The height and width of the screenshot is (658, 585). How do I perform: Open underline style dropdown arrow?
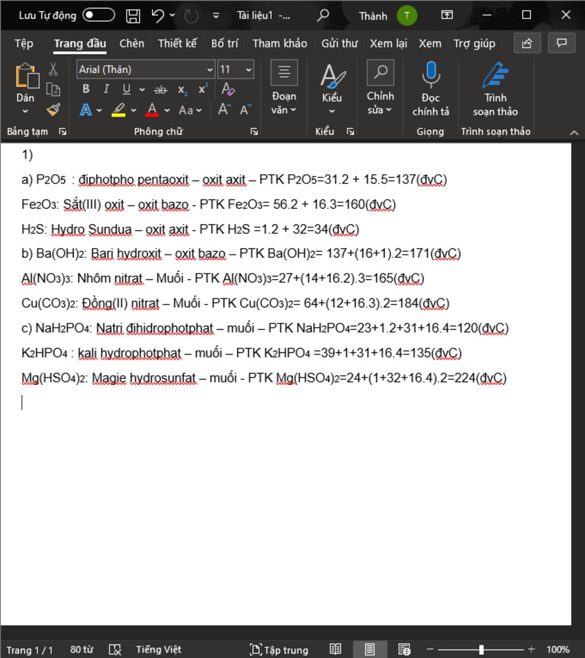[142, 89]
